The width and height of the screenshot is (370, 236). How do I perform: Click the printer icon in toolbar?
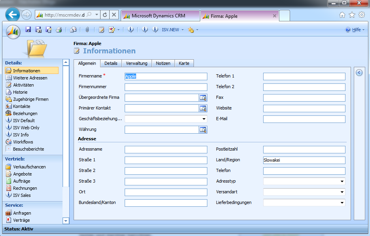(x=59, y=30)
